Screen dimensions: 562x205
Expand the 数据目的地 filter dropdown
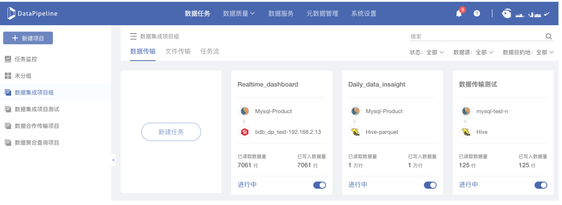pos(528,52)
